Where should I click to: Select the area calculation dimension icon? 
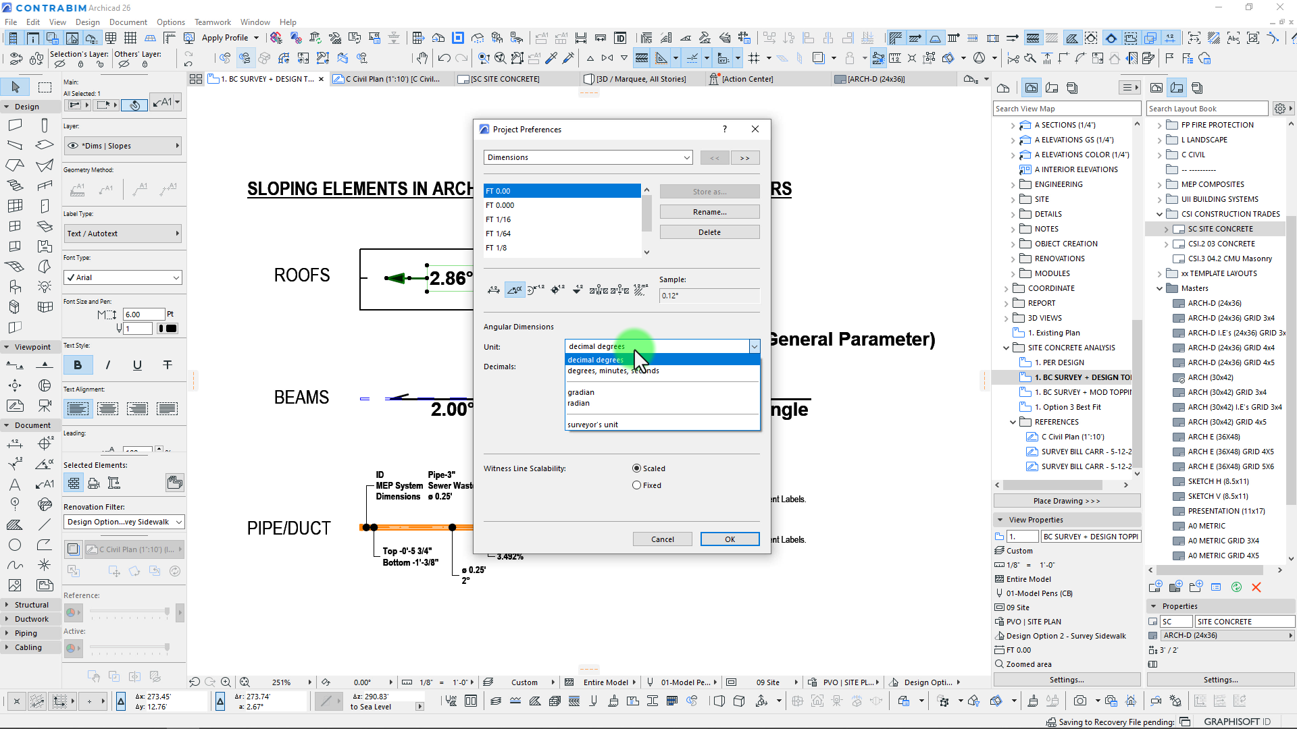pos(640,290)
